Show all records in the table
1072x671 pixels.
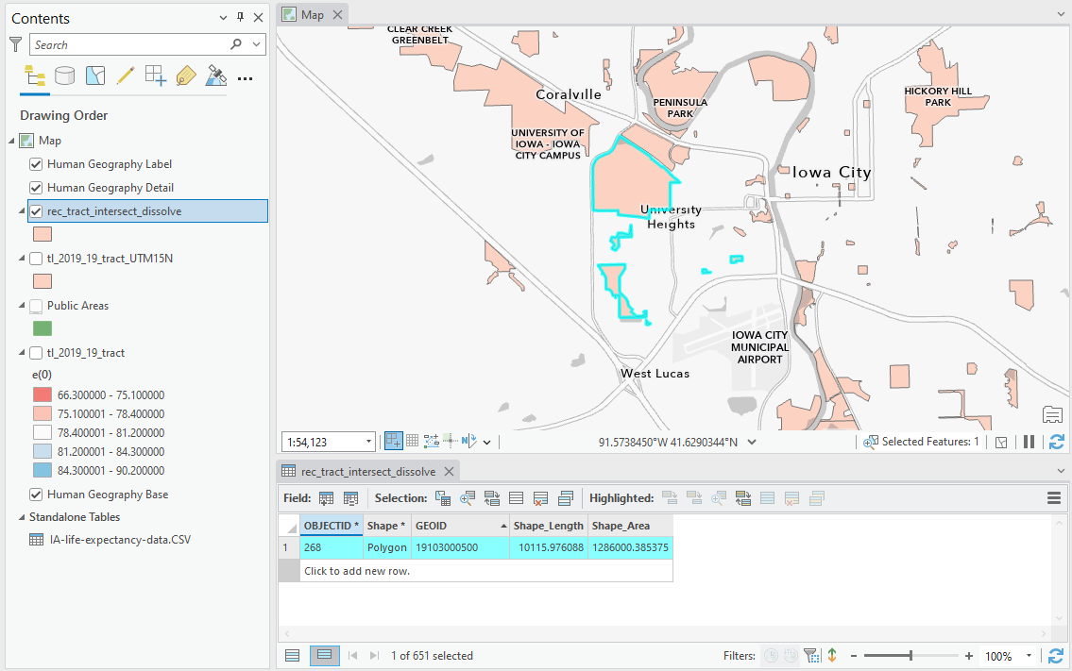[292, 655]
